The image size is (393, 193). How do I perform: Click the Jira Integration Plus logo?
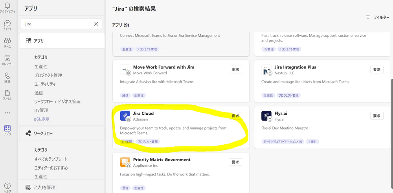[x=266, y=70]
